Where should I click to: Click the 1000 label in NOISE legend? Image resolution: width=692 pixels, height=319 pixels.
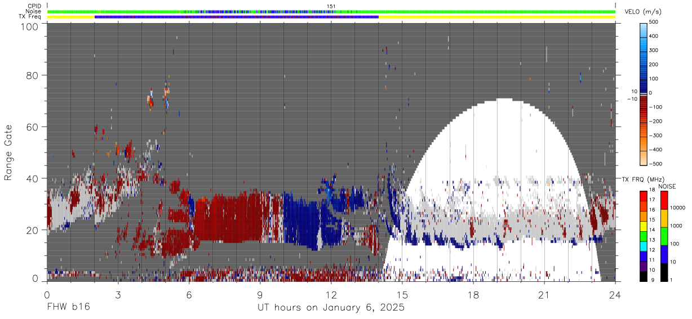[x=677, y=226]
